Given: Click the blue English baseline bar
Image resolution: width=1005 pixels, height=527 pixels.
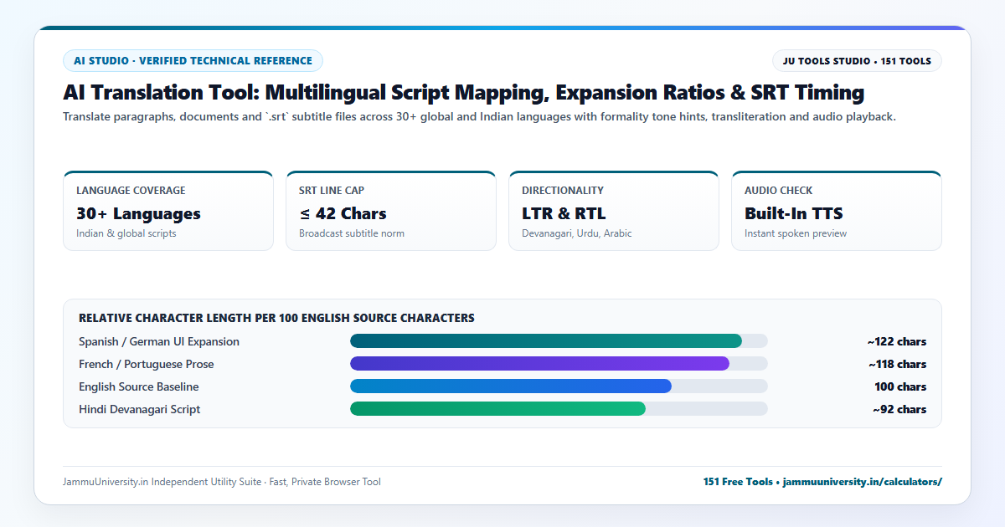Looking at the screenshot, I should [x=511, y=386].
